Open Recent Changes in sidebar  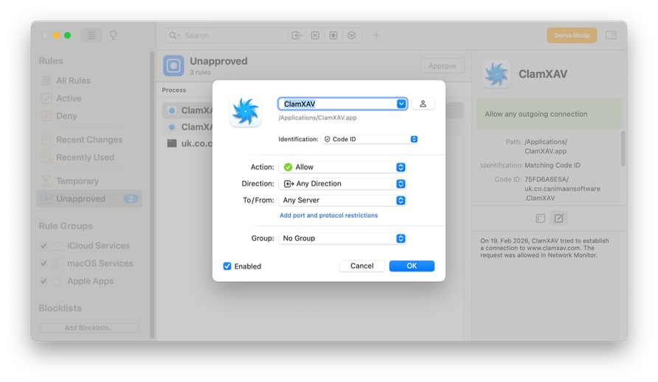pos(89,140)
